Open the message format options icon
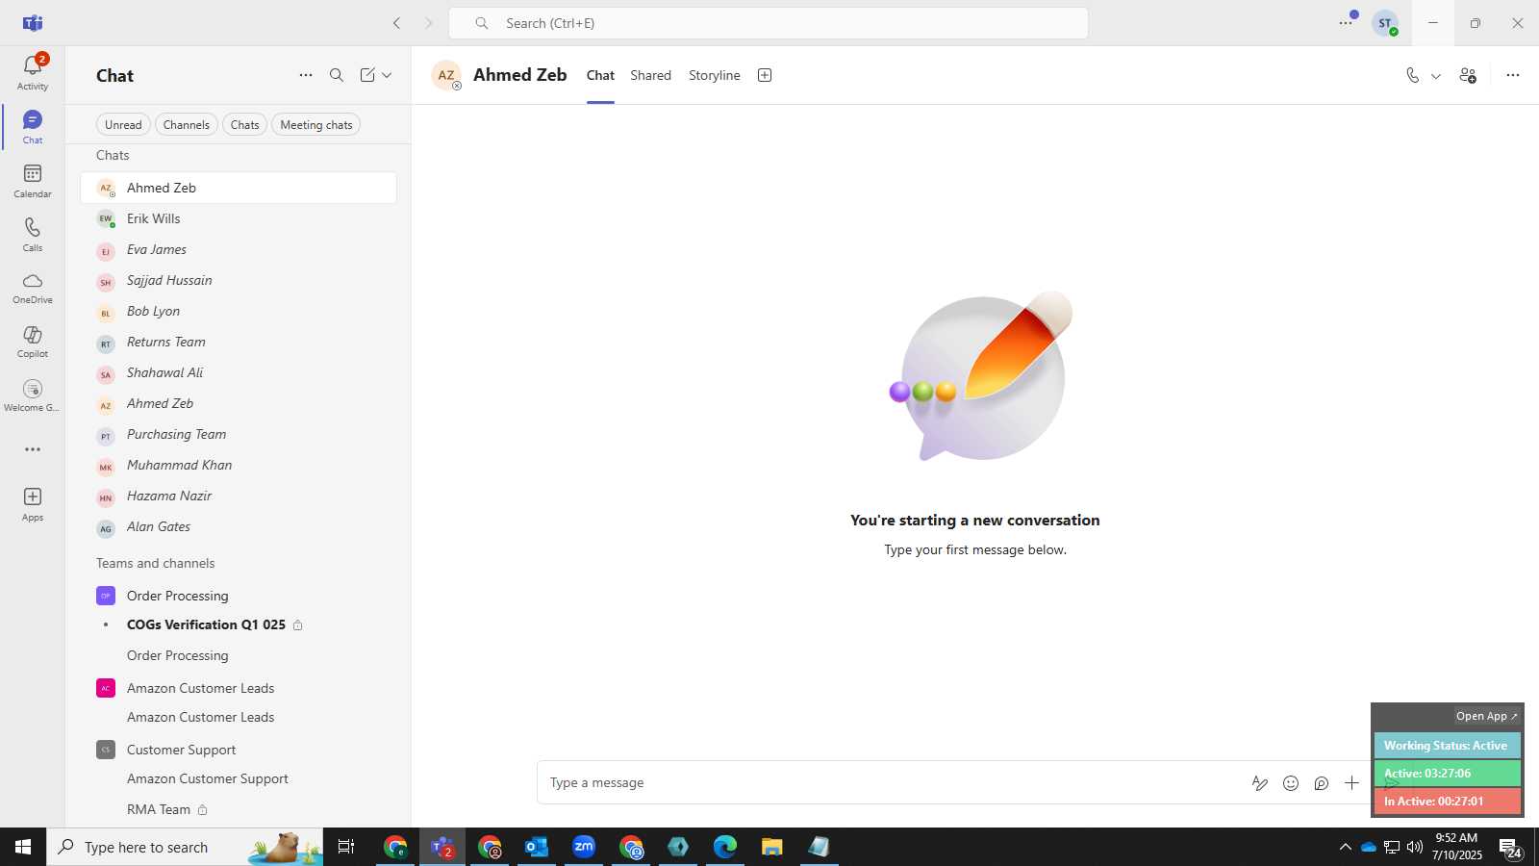 [1260, 783]
